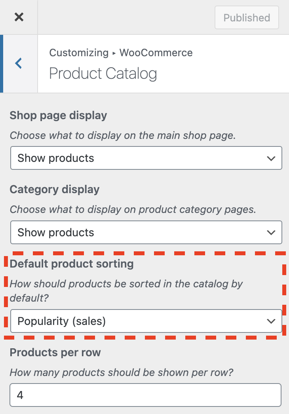This screenshot has height=414, width=289.
Task: Click the Shop page display label
Action: pos(58,116)
